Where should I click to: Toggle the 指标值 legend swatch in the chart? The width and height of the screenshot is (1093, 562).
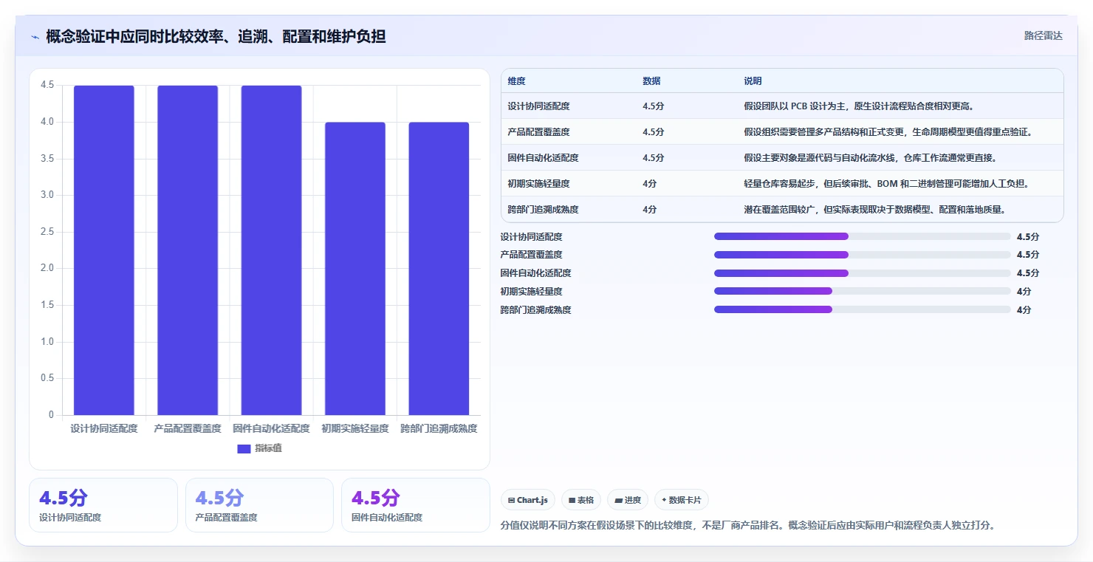(x=244, y=448)
